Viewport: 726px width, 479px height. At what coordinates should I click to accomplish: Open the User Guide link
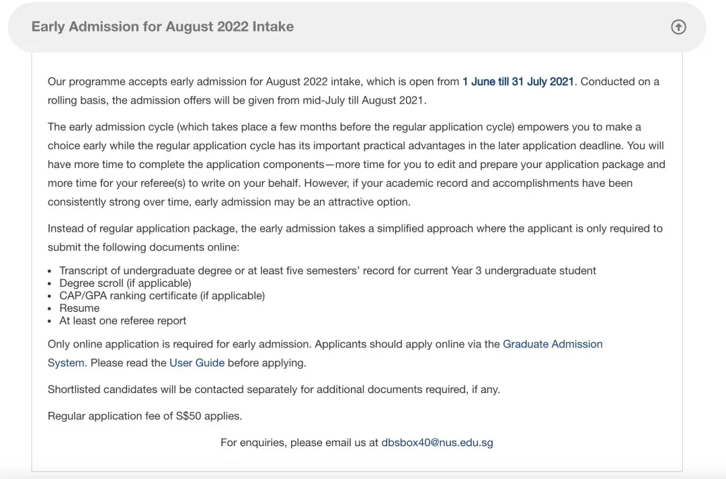[196, 363]
